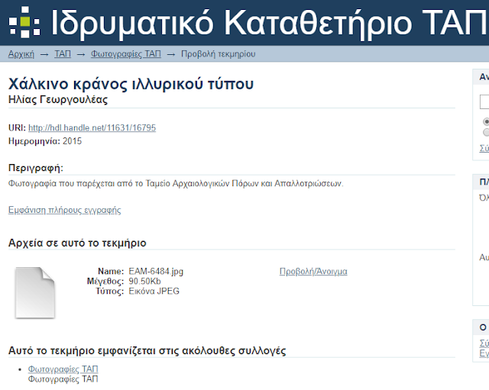Open the ΤΑΠ breadcrumb link
The width and height of the screenshot is (489, 390).
(x=63, y=54)
